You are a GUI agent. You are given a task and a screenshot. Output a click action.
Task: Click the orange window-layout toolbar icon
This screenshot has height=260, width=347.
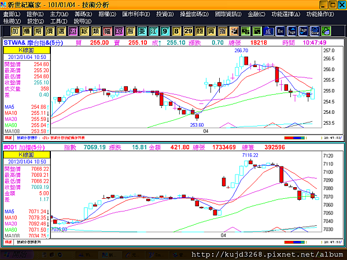point(234,31)
